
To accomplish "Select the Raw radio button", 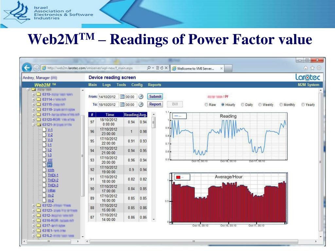I will click(206, 105).
